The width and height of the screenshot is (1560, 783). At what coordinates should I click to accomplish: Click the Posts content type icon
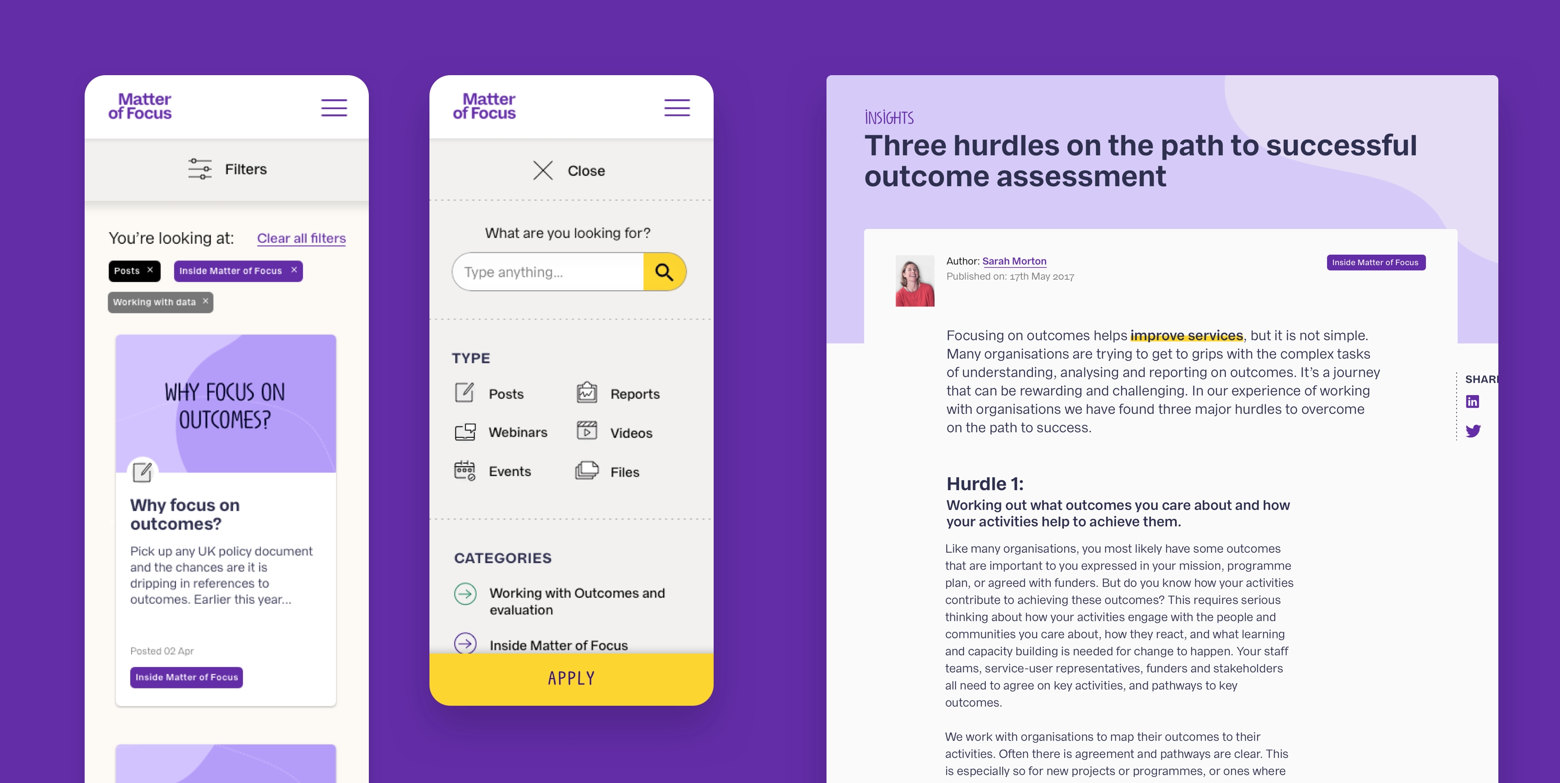[x=464, y=393]
